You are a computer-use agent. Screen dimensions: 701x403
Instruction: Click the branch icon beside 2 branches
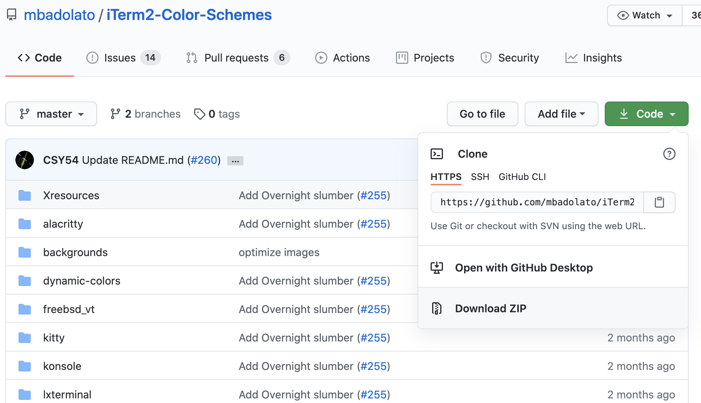tap(115, 114)
